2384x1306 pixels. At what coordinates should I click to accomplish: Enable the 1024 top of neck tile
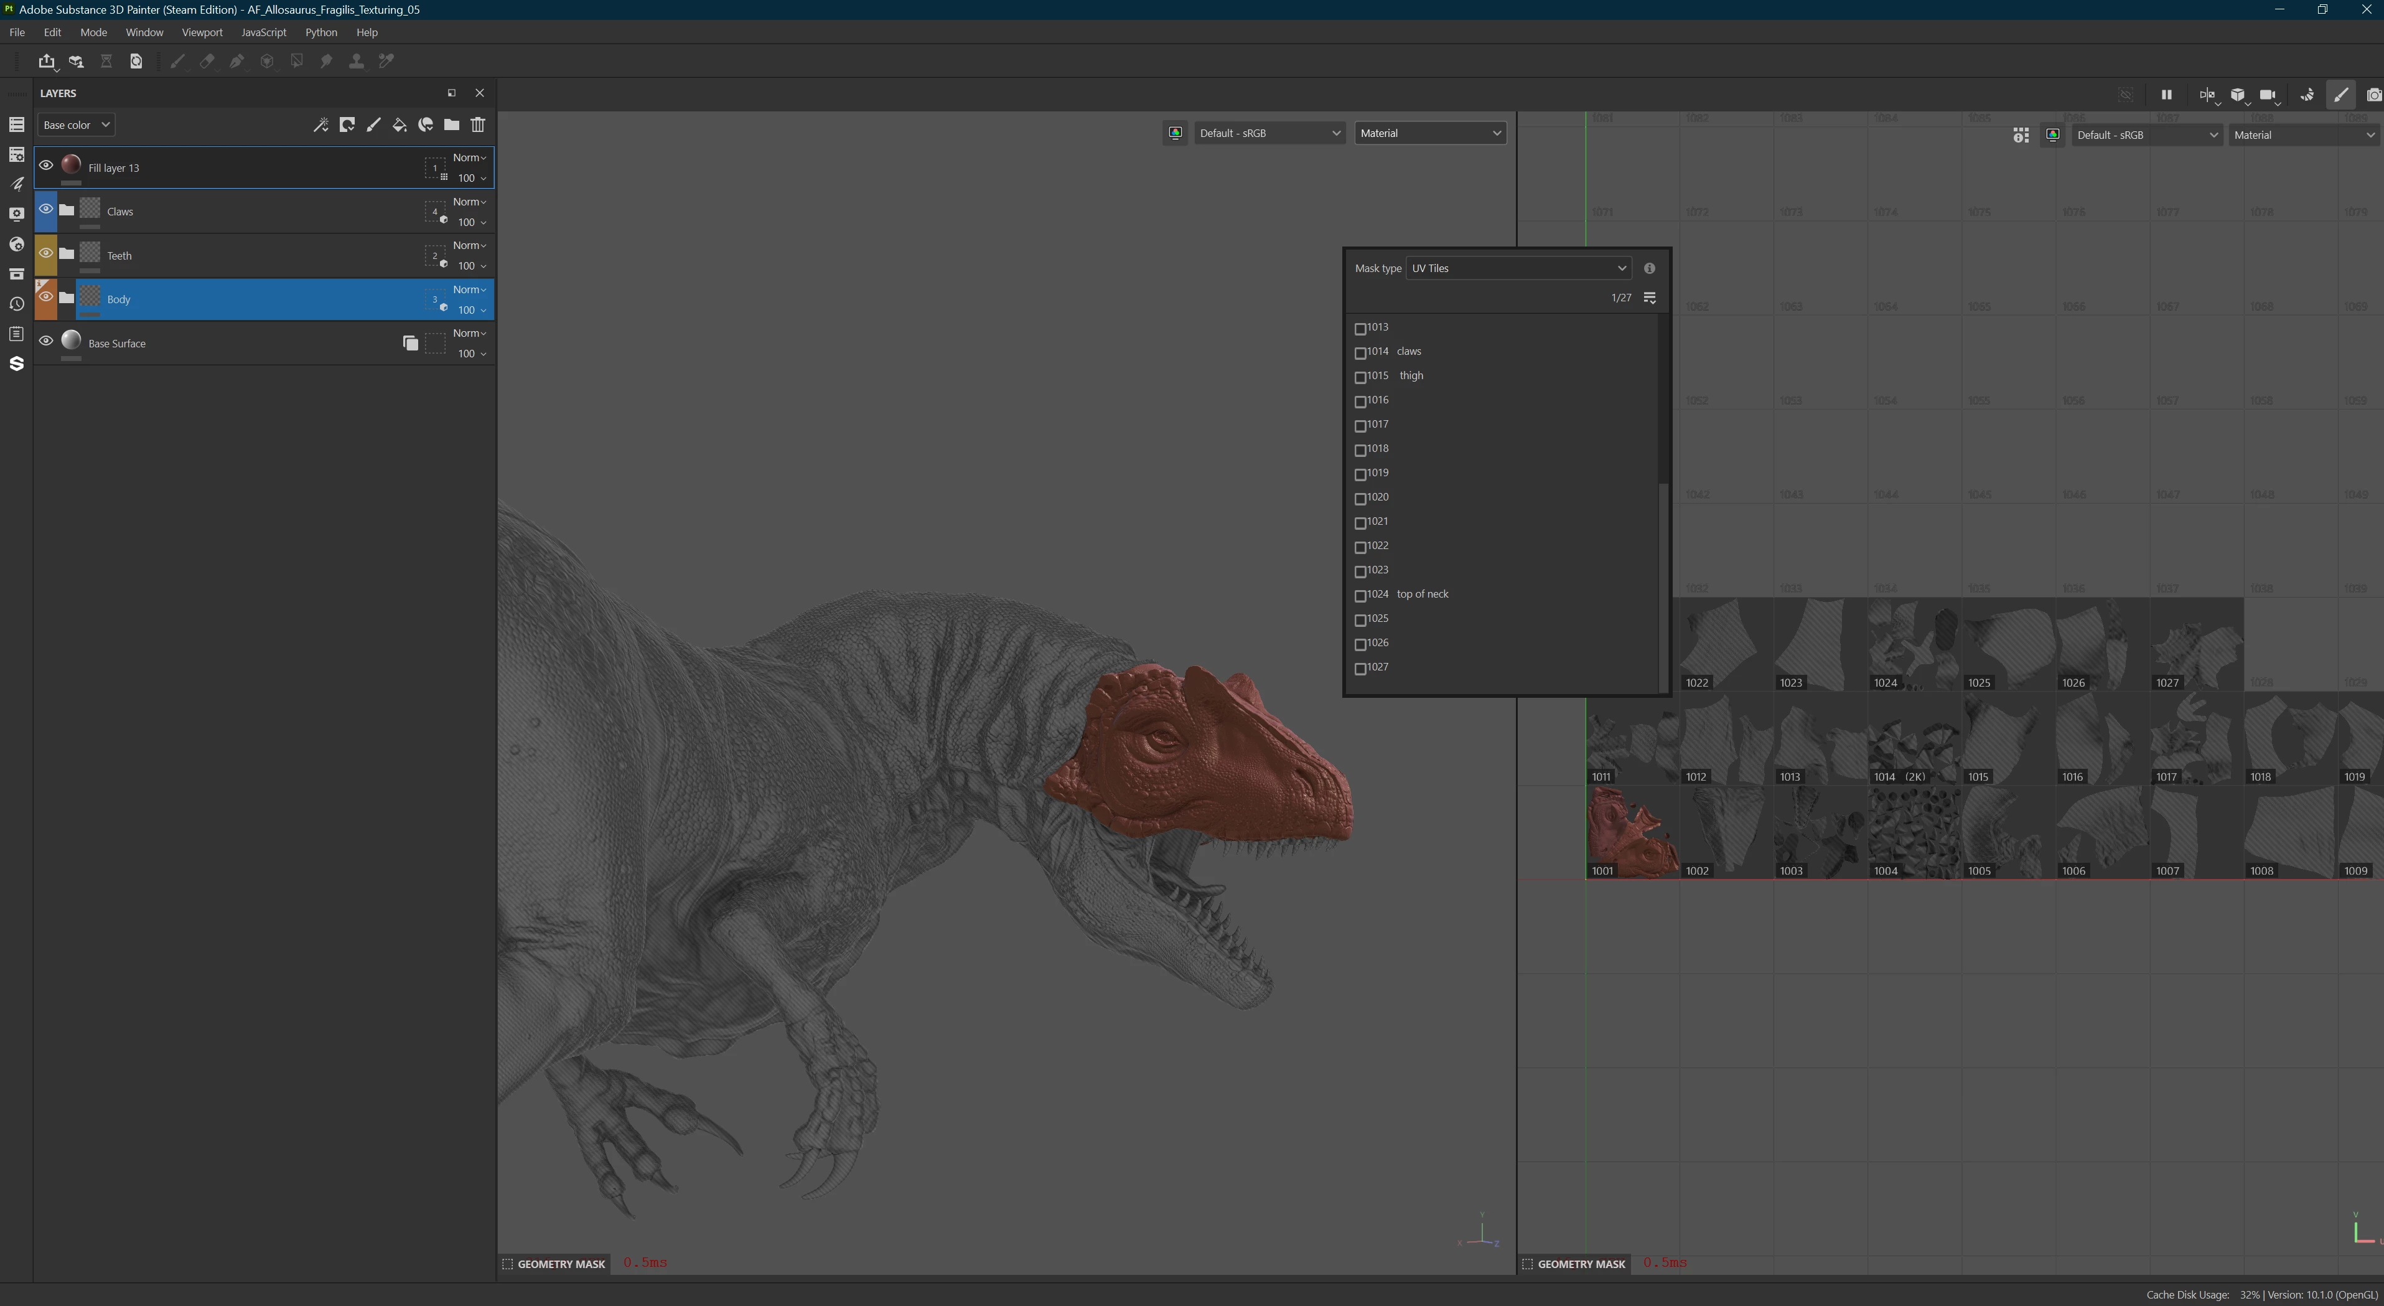click(1360, 595)
